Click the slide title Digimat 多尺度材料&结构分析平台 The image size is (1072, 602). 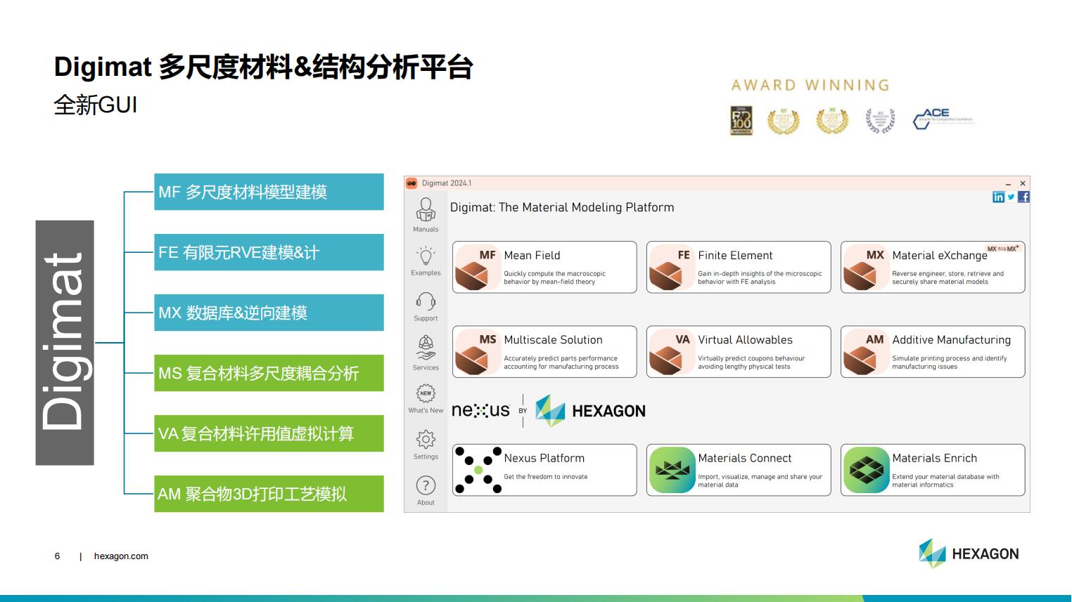point(263,67)
